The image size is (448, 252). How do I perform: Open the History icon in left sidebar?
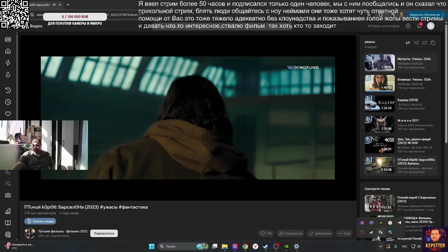8,91
